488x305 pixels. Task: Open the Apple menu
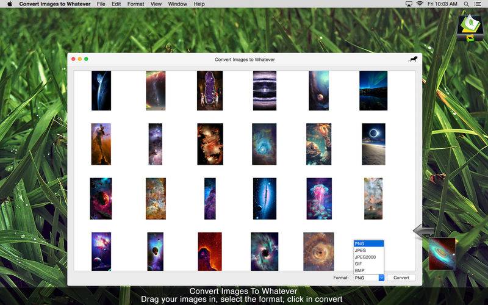pos(10,4)
